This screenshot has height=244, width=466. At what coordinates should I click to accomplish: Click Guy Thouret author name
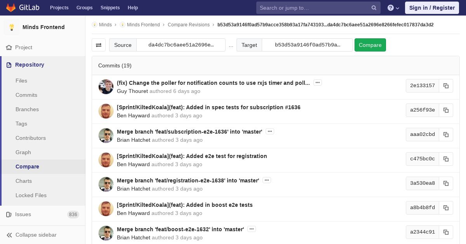click(132, 91)
